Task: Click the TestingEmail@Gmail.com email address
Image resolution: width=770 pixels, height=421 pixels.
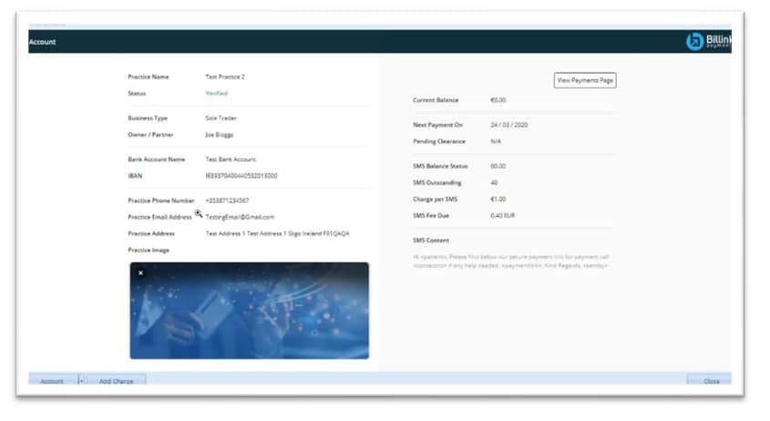Action: [x=240, y=217]
